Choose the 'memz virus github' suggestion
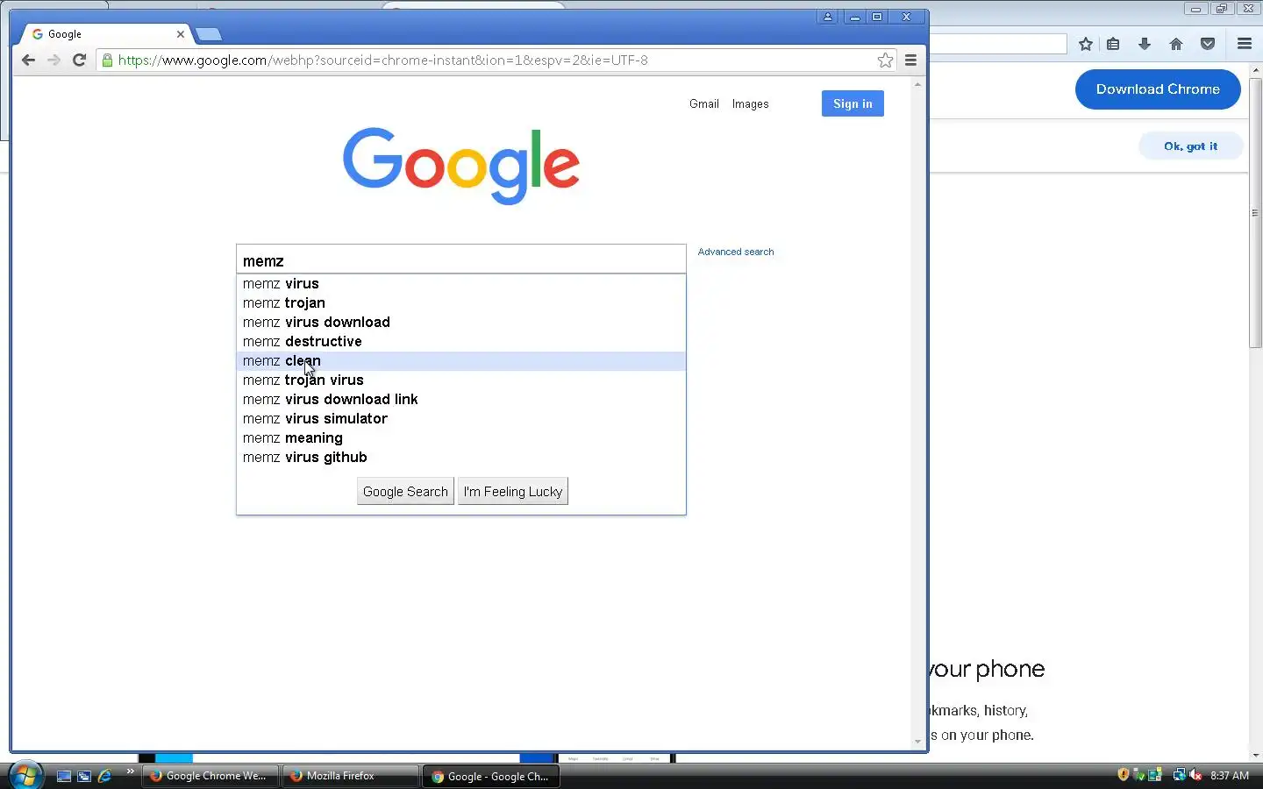1263x789 pixels. pos(461,457)
